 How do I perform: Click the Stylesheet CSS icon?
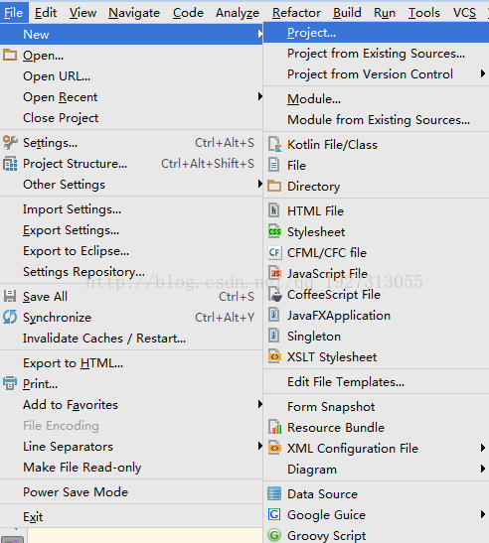pyautogui.click(x=274, y=231)
